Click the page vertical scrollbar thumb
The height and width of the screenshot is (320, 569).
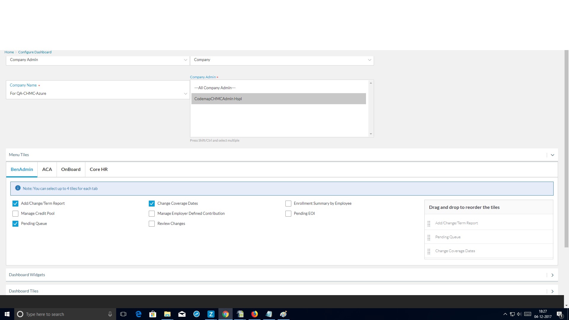(566, 148)
